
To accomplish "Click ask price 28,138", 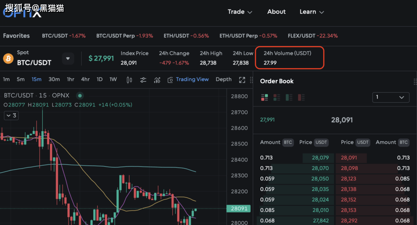I will click(349, 189).
